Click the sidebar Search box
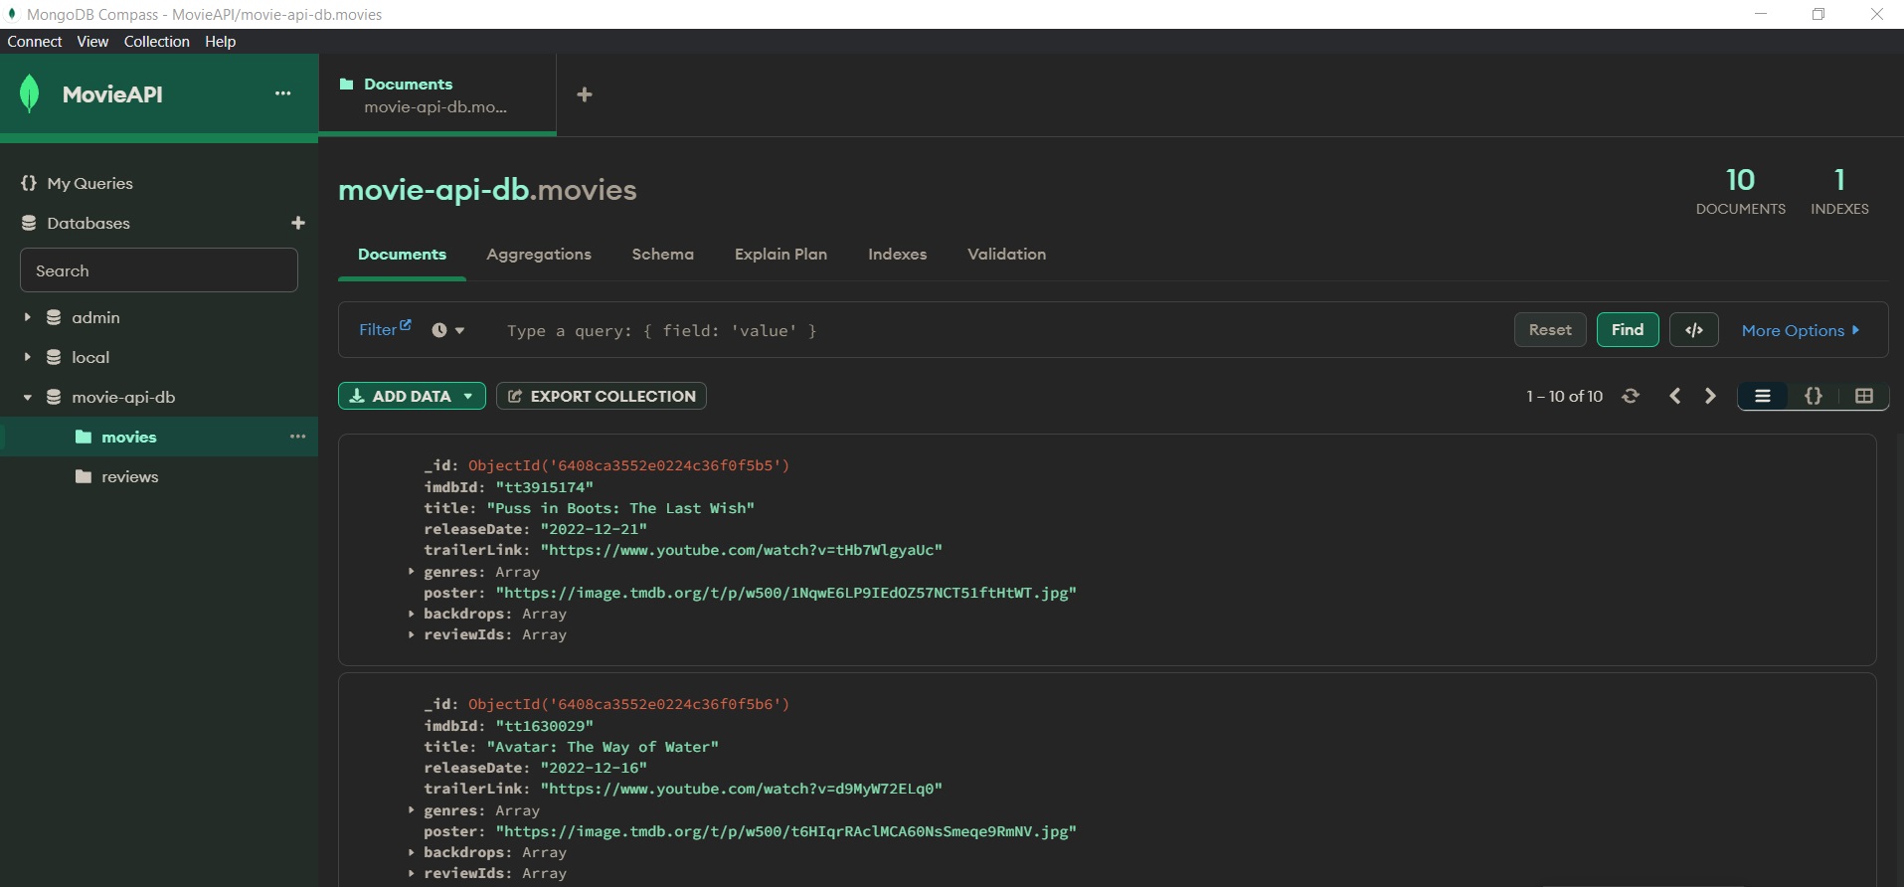Viewport: 1904px width, 887px height. pos(159,270)
